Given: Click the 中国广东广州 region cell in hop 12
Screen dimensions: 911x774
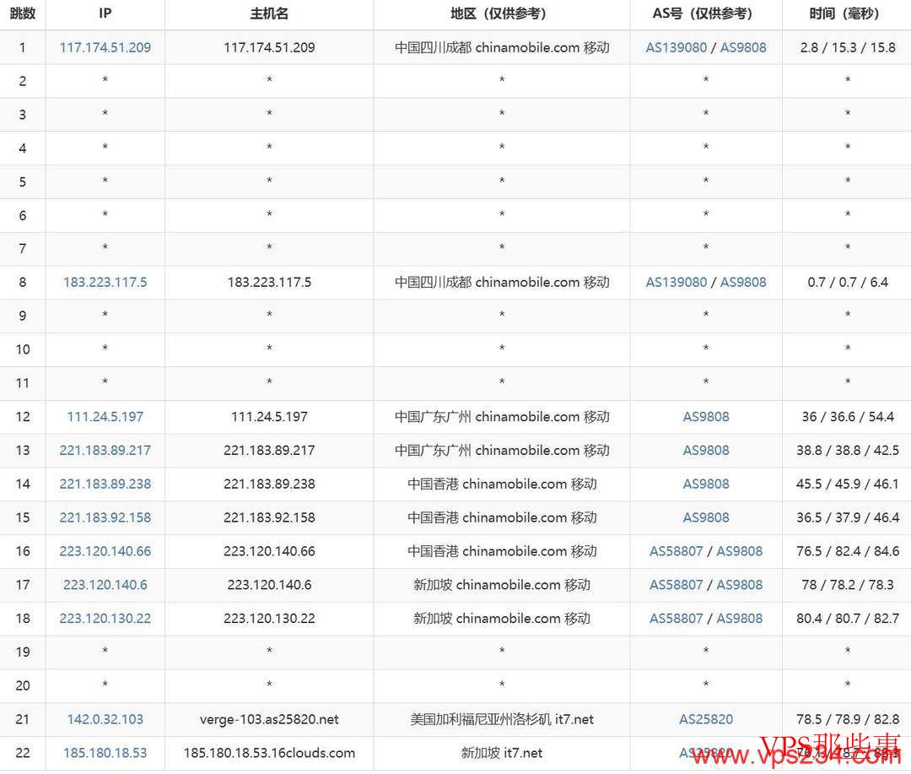Looking at the screenshot, I should [x=501, y=417].
